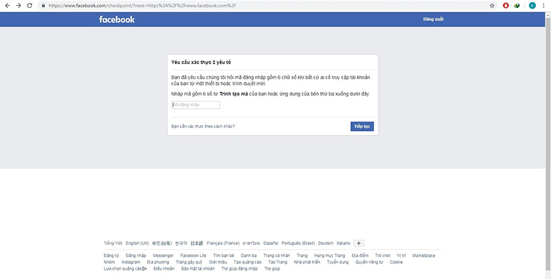The image size is (551, 279).
Task: Switch language to Español
Action: [x=271, y=243]
